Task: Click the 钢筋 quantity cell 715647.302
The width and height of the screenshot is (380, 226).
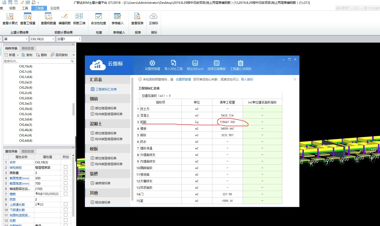Action: (x=227, y=122)
